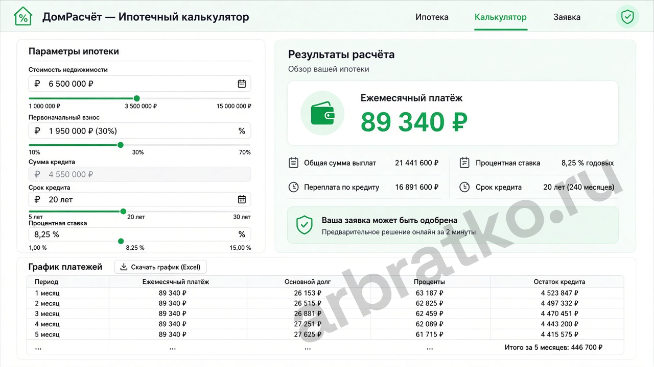Go to the Заявка tab
Screen dimensions: 654x367
(567, 17)
